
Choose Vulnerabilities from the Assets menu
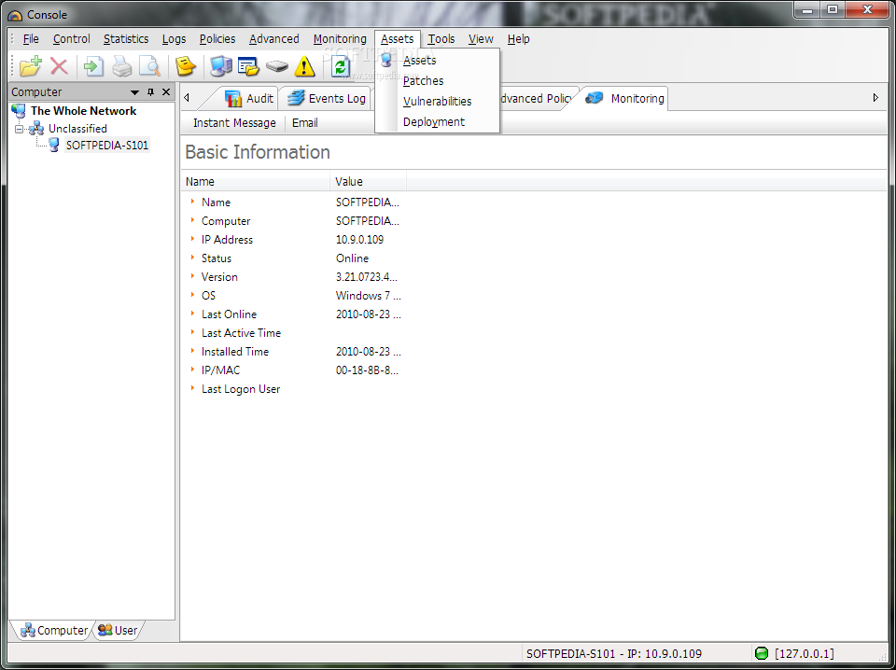click(x=438, y=101)
